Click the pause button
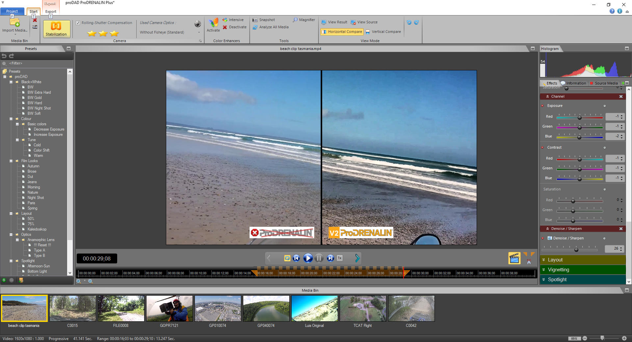The image size is (632, 342). pos(319,258)
